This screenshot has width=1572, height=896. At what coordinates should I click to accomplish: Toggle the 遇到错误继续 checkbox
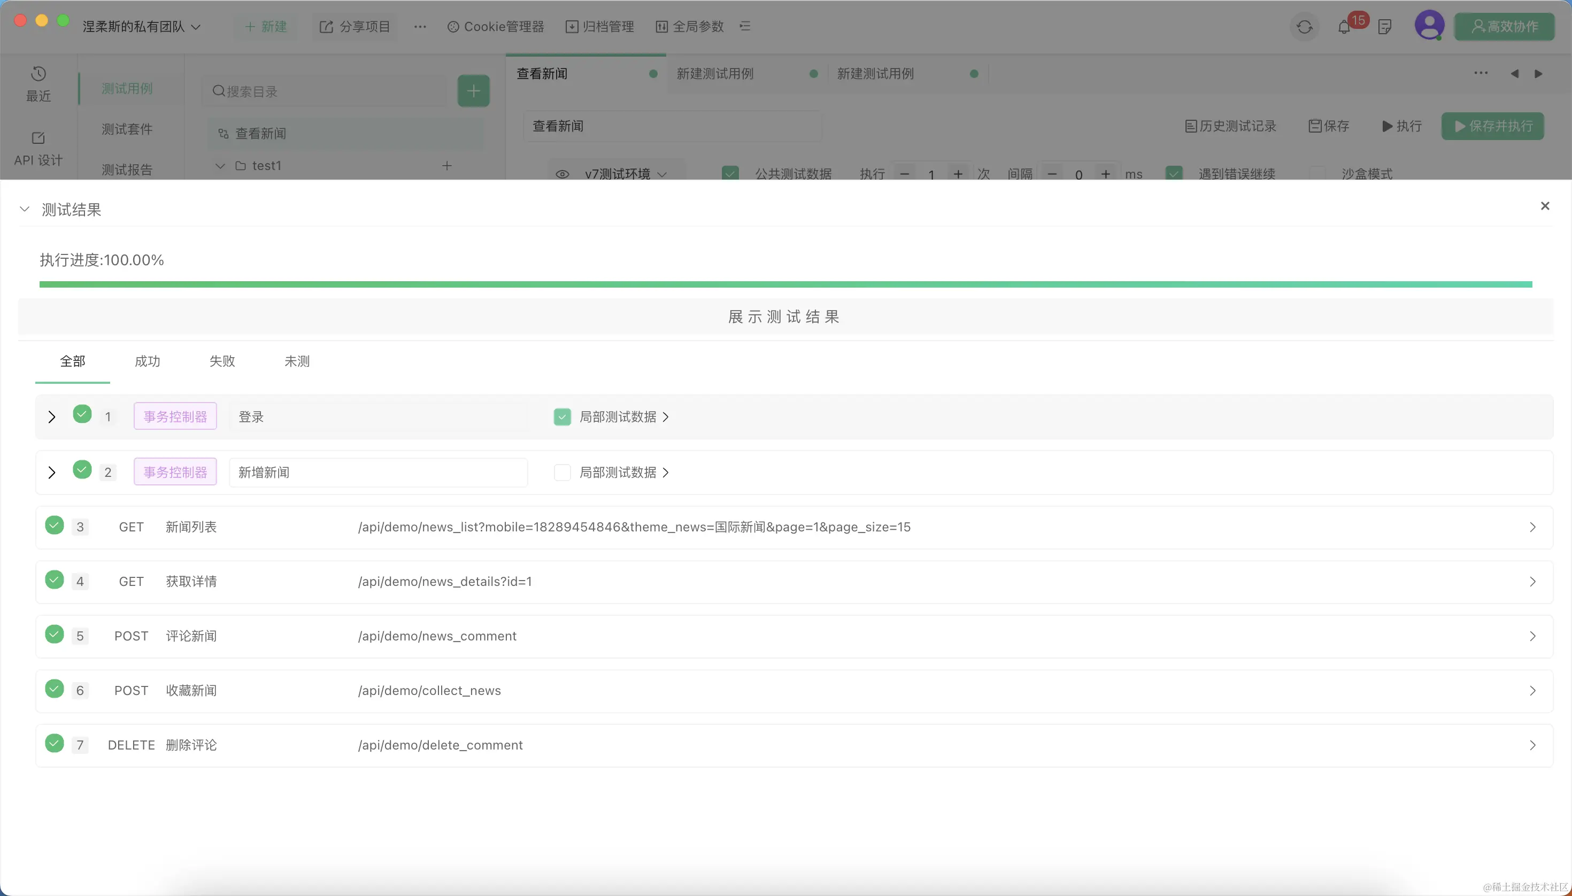(1174, 174)
